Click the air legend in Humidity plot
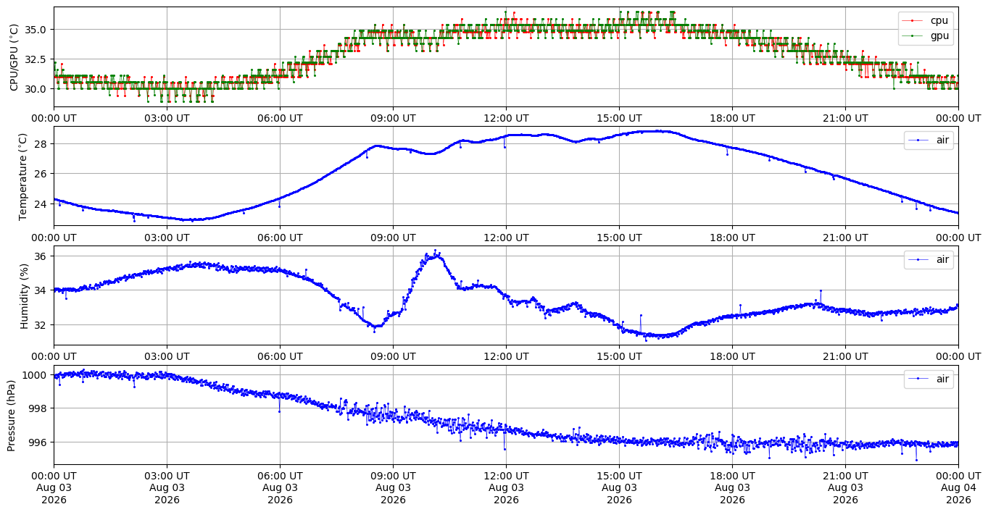The height and width of the screenshot is (512, 988). coord(929,259)
